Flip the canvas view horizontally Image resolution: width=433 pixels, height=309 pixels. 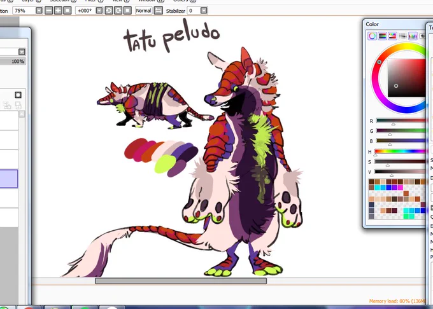tap(158, 11)
